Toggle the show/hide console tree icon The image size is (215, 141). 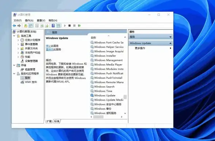(31, 26)
